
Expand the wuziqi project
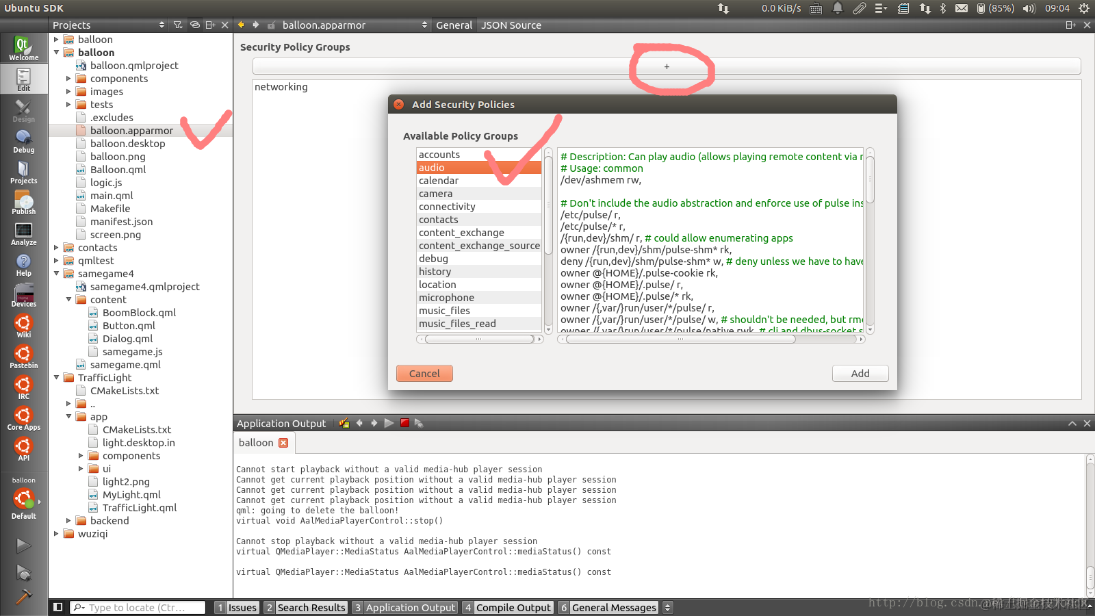(56, 534)
